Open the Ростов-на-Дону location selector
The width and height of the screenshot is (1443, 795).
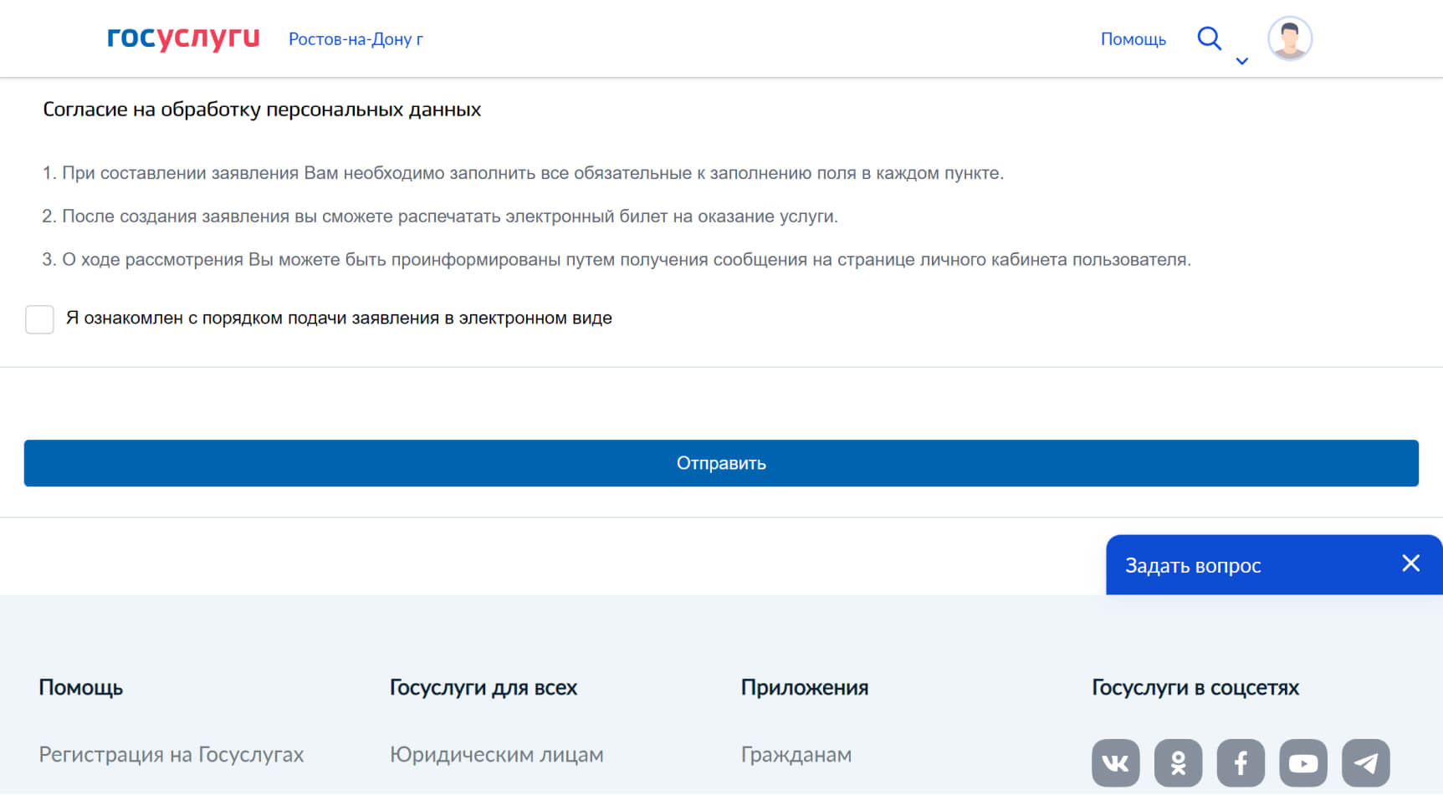(x=356, y=38)
